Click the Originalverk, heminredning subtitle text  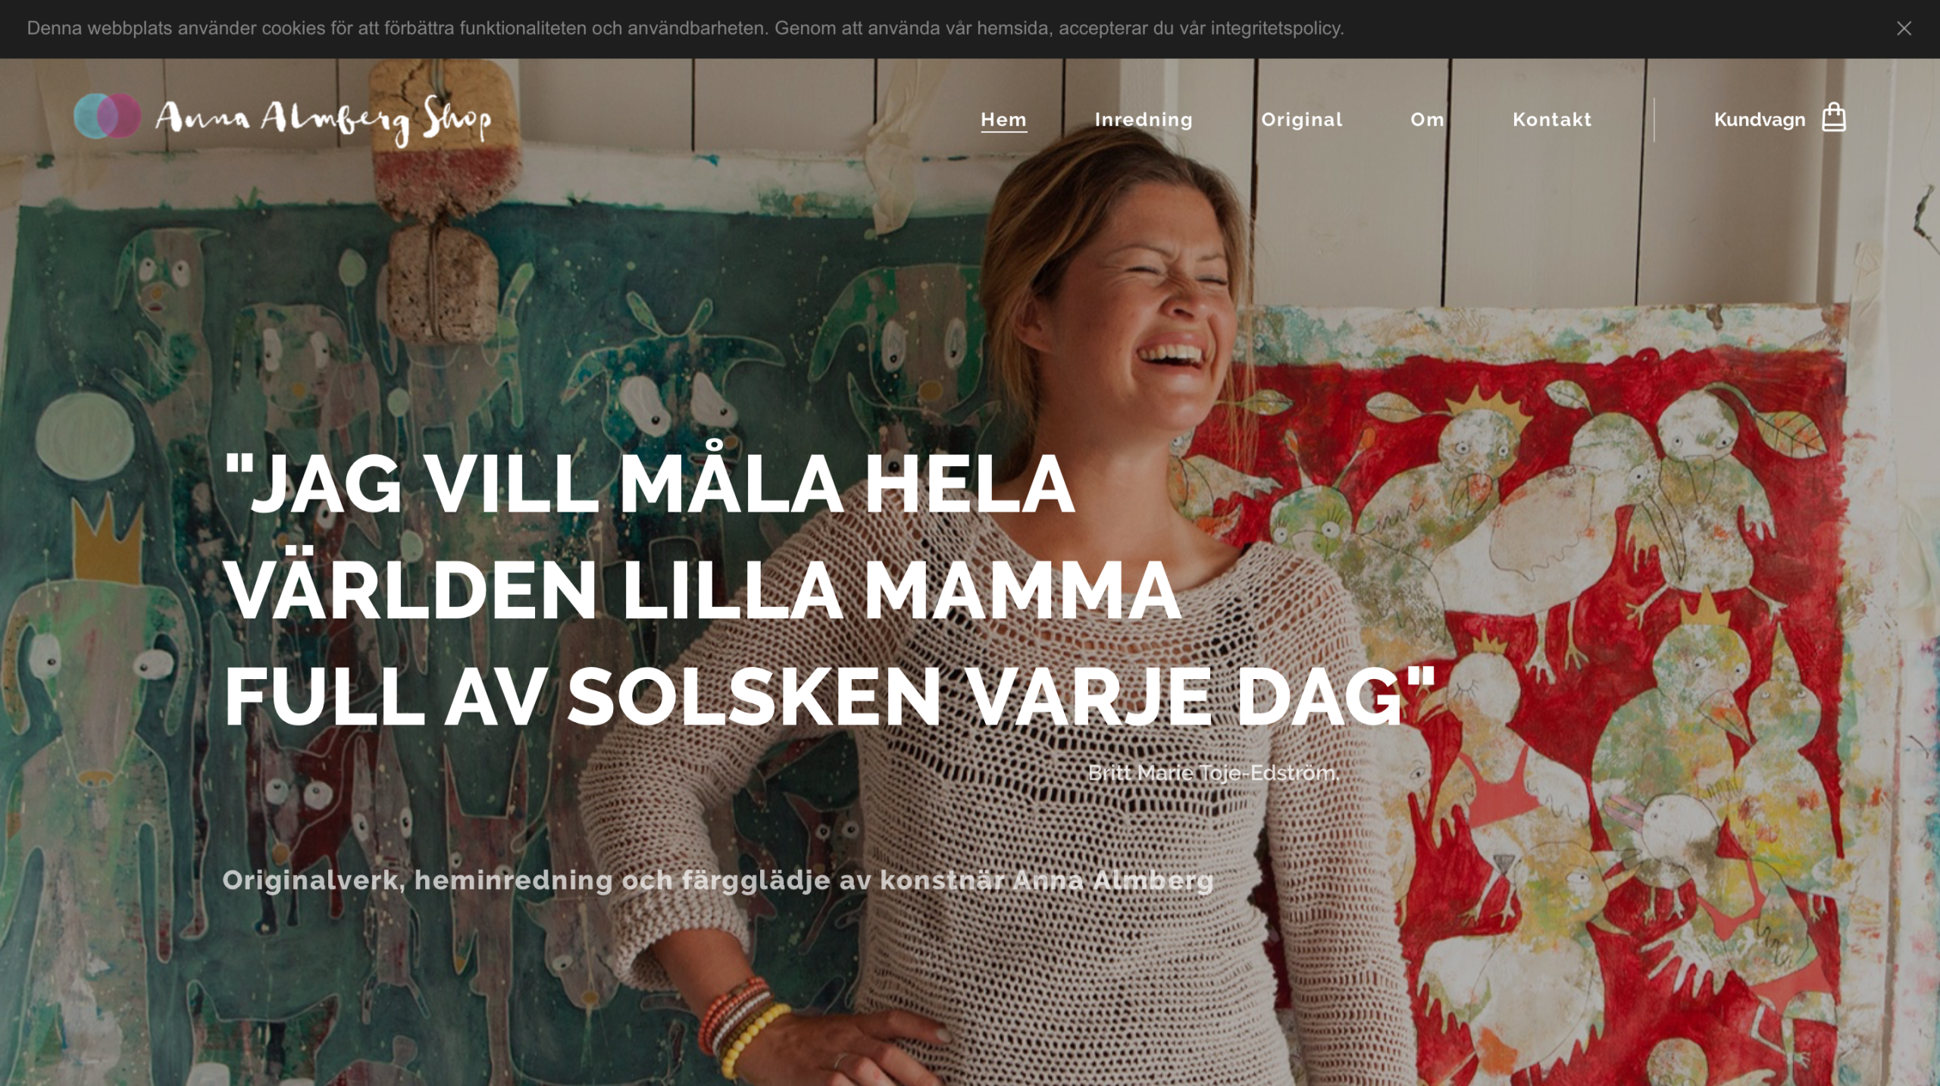717,881
